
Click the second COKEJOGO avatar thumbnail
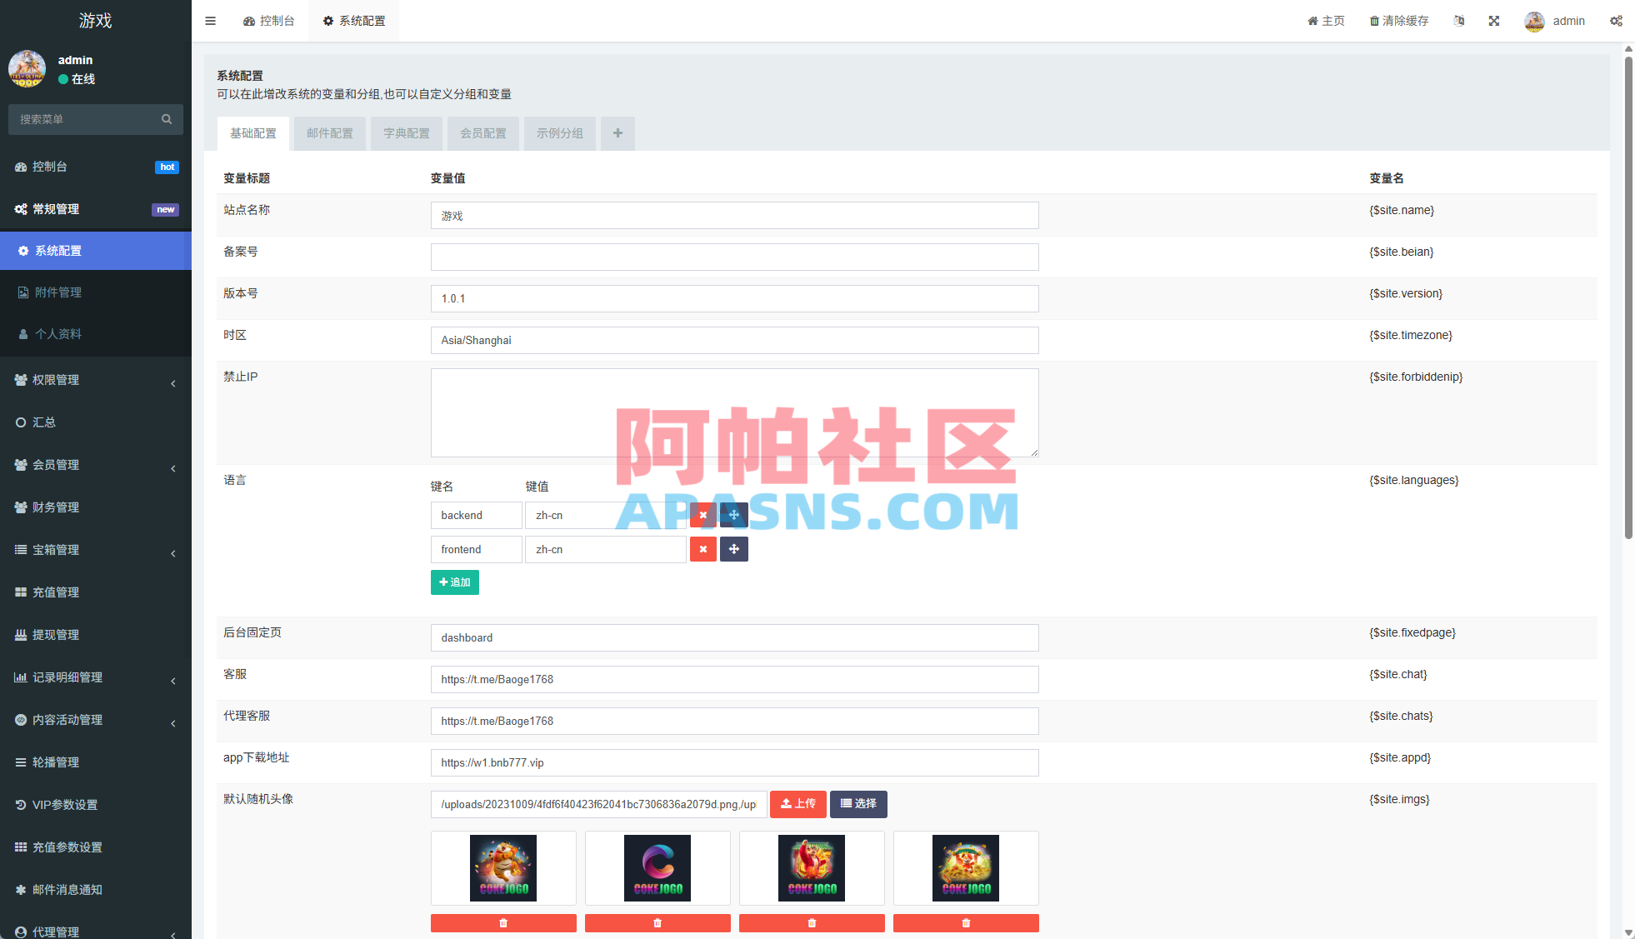(x=657, y=867)
